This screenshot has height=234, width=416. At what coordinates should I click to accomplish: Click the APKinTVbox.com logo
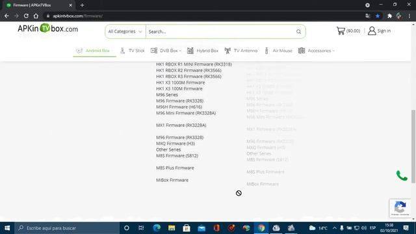click(47, 29)
